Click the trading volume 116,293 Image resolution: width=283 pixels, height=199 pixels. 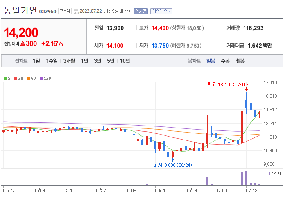coord(253,28)
